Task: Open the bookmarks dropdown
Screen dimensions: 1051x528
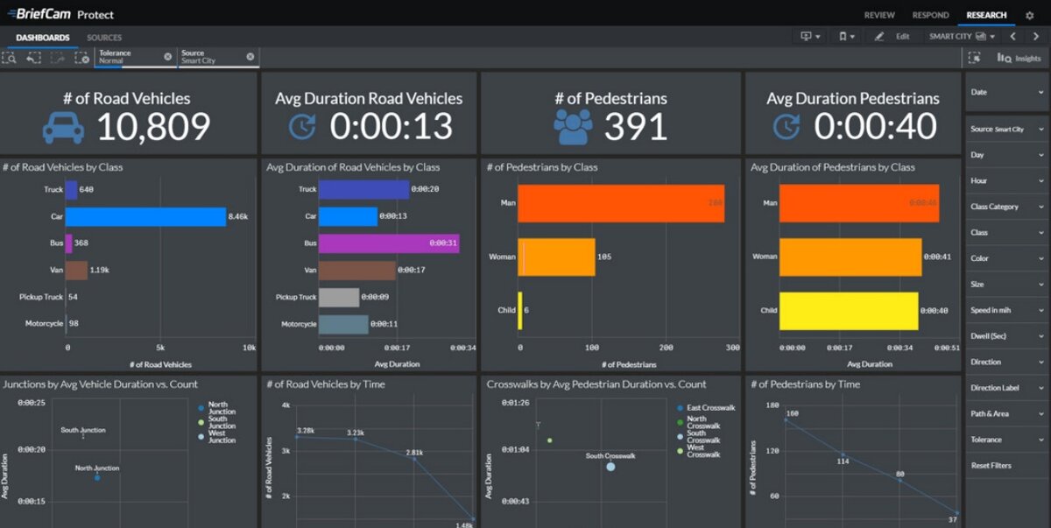Action: [846, 37]
